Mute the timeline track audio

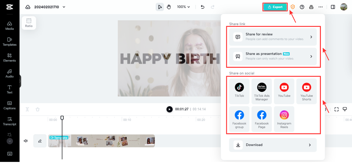[26, 141]
